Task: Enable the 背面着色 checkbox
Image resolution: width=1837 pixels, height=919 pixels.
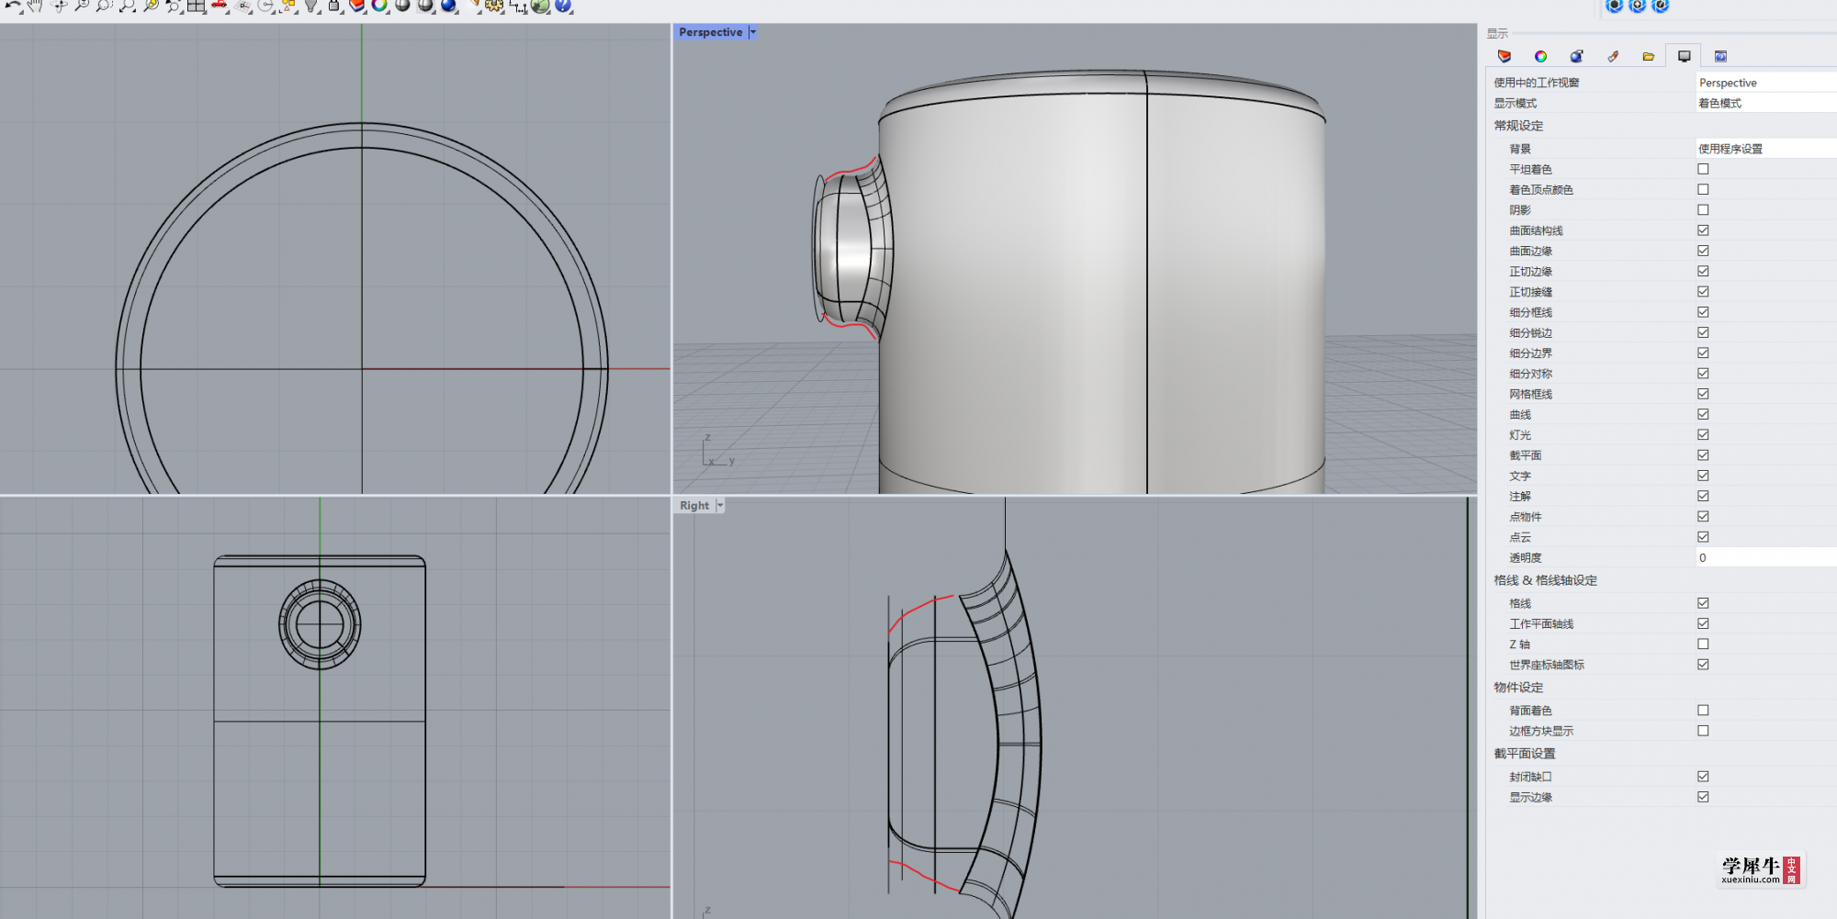Action: 1703,710
